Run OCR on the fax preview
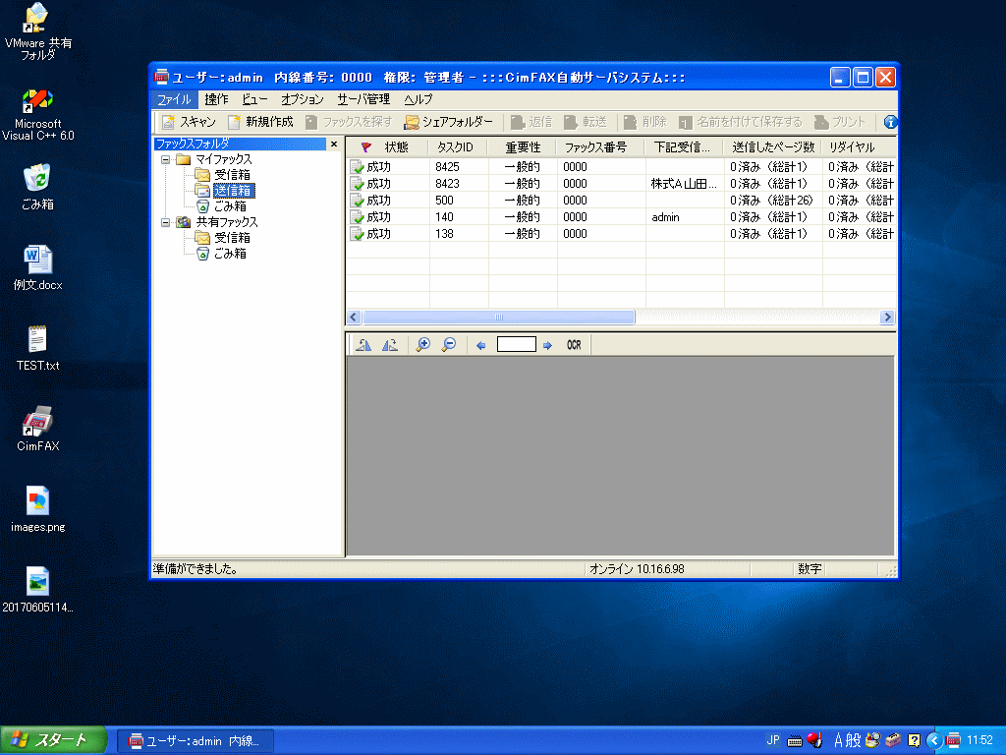Screen dimensions: 1006x755 [x=574, y=345]
